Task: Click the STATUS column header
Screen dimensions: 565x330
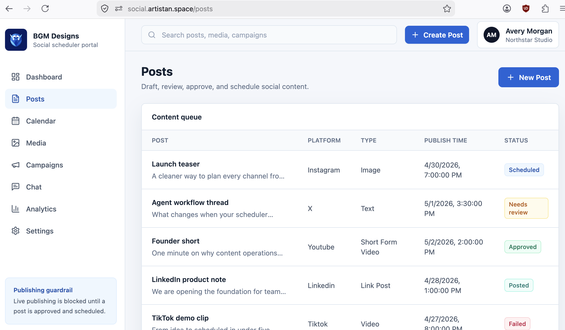Action: coord(516,140)
